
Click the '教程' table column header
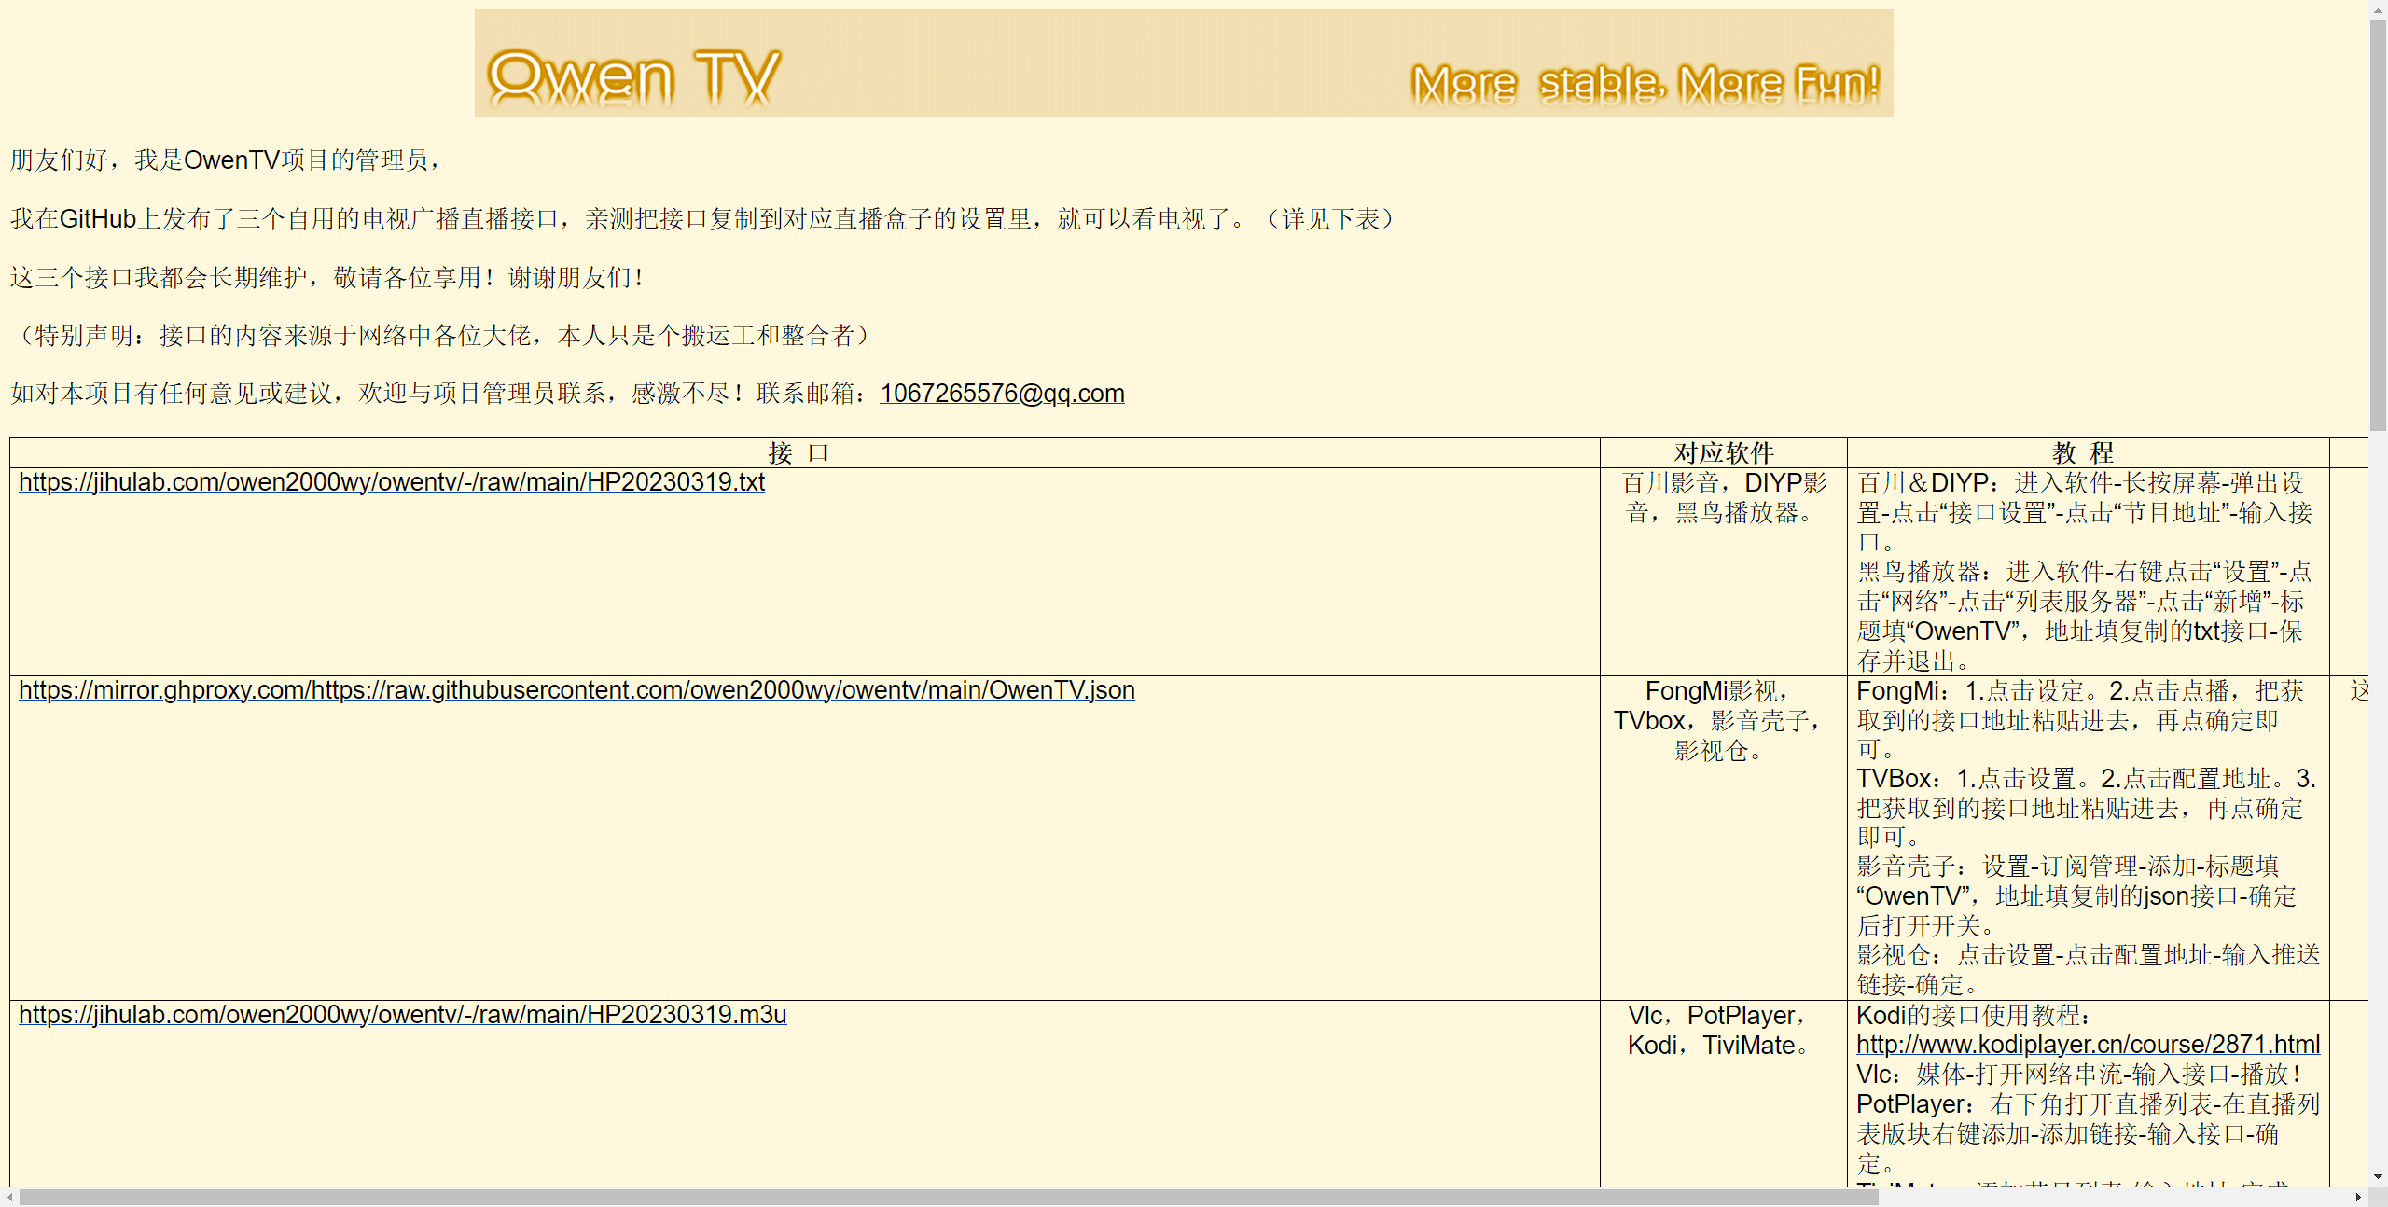click(x=2082, y=453)
